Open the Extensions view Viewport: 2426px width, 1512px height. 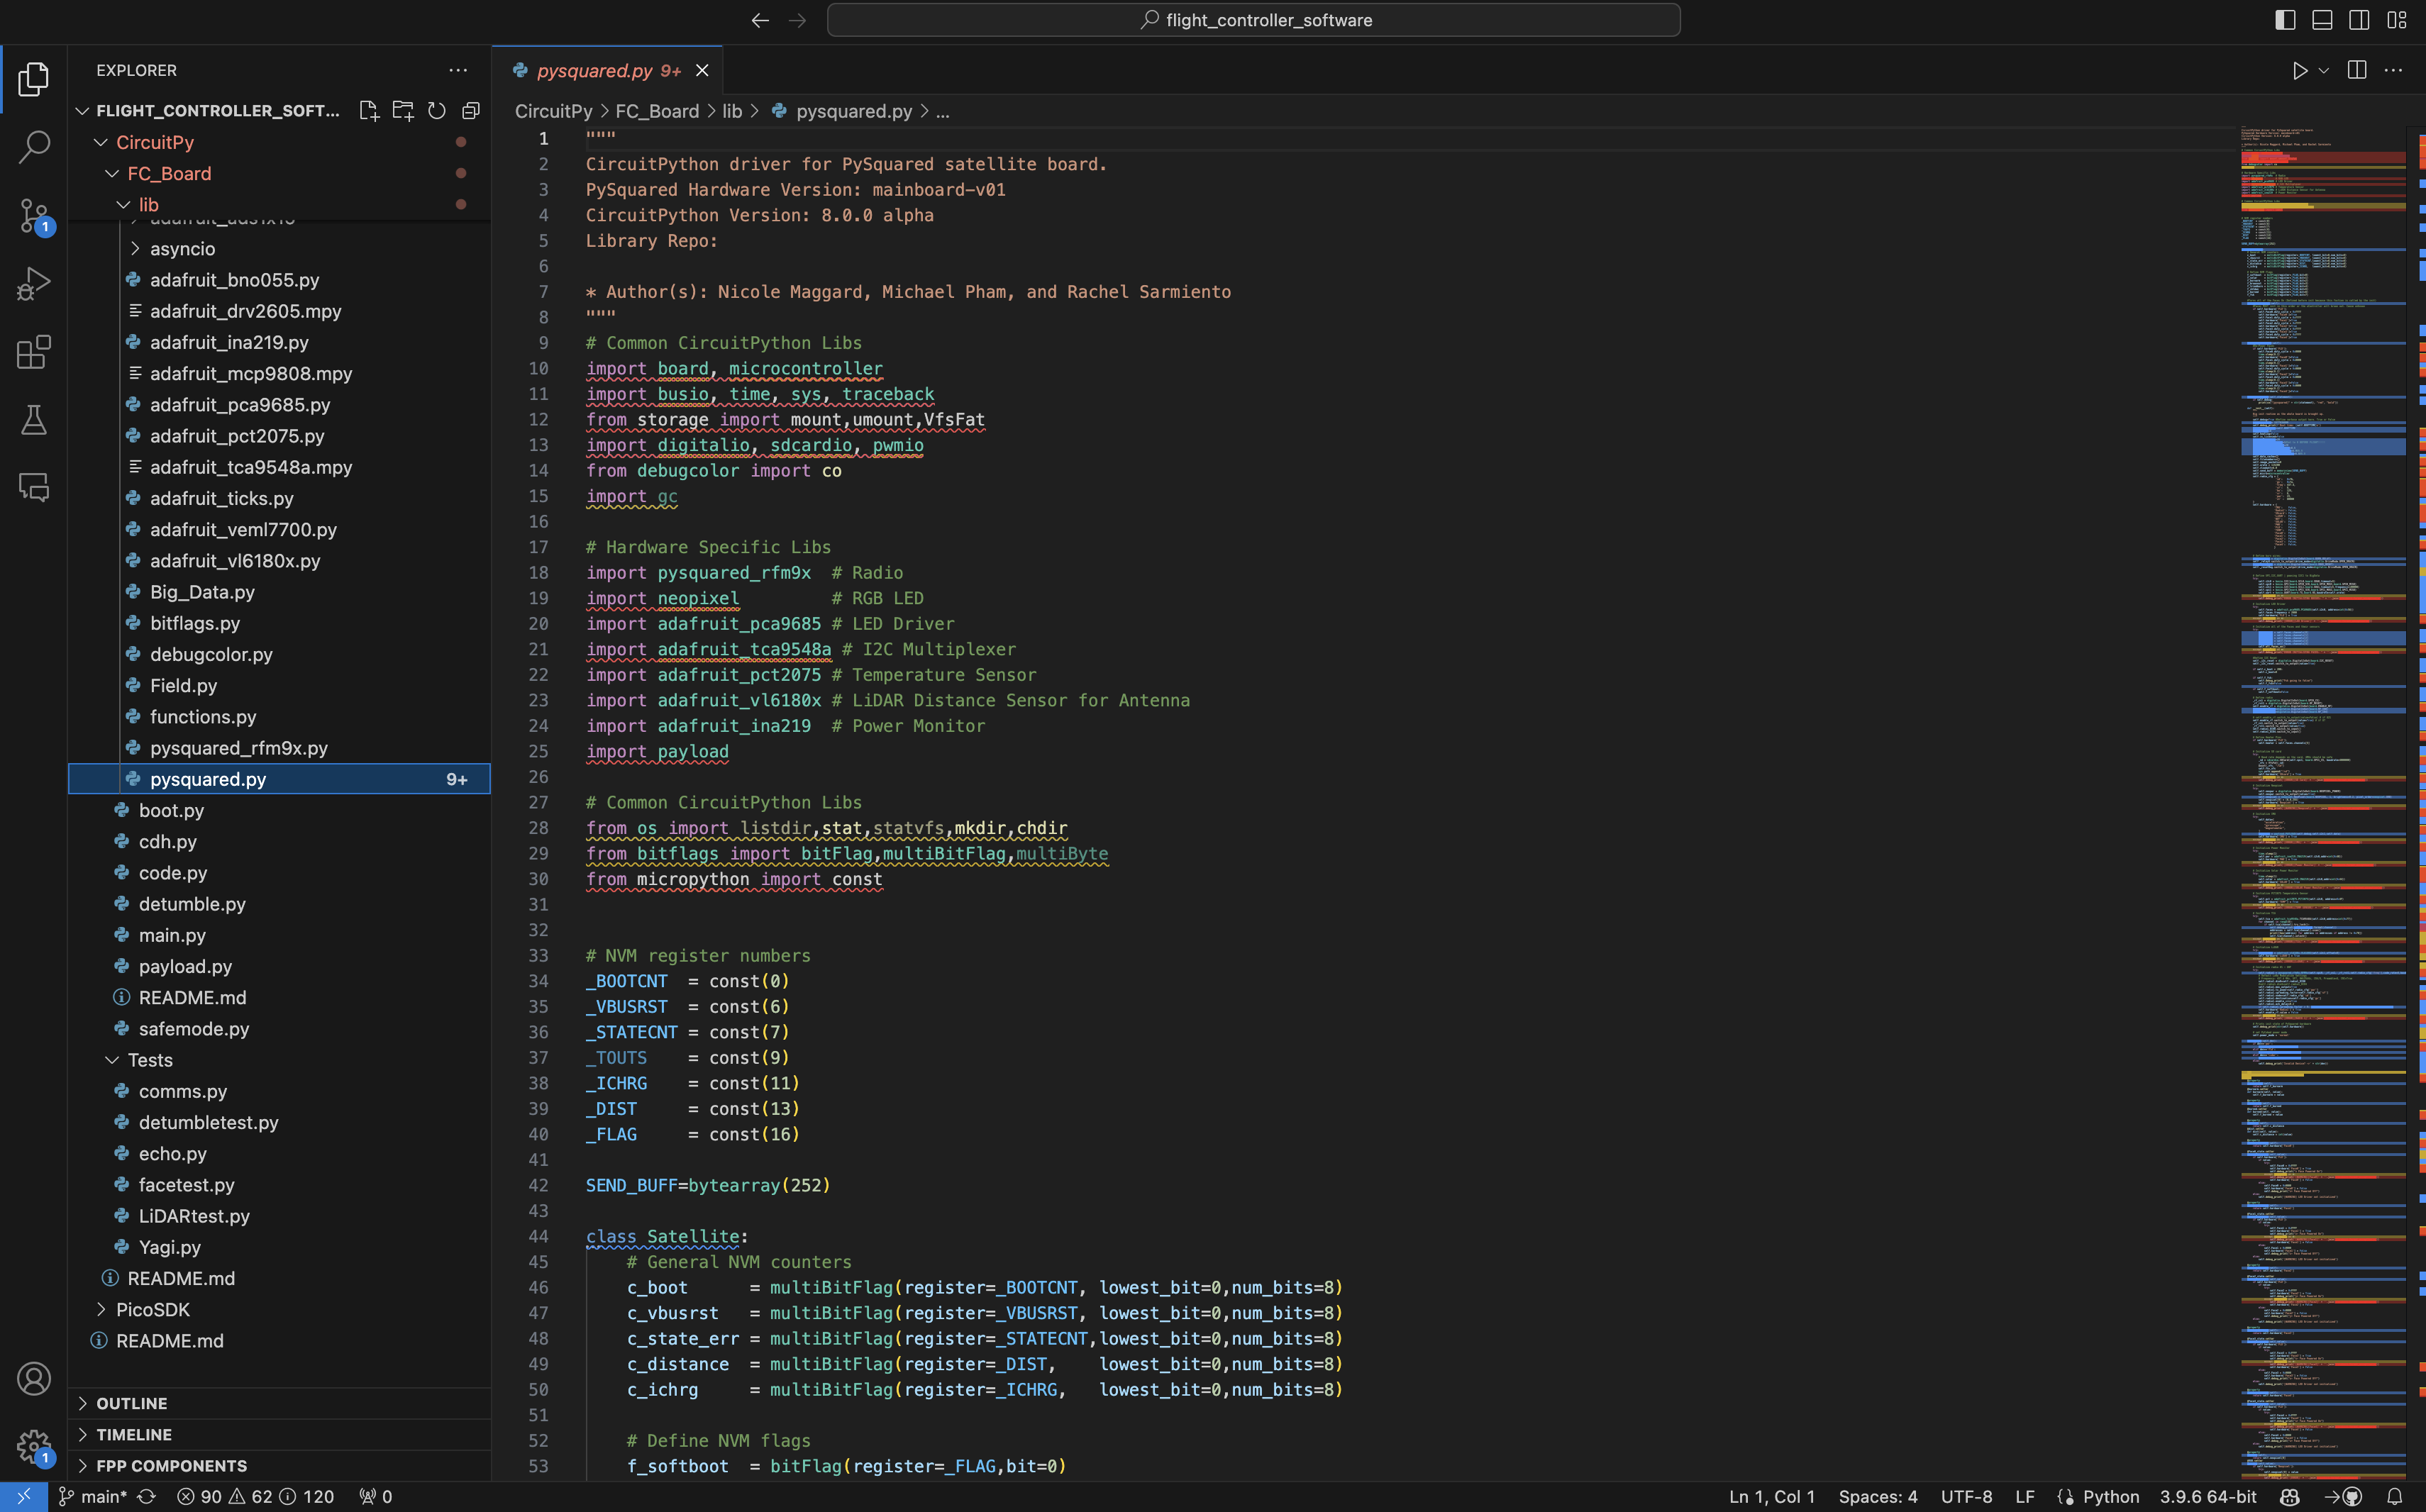point(33,351)
